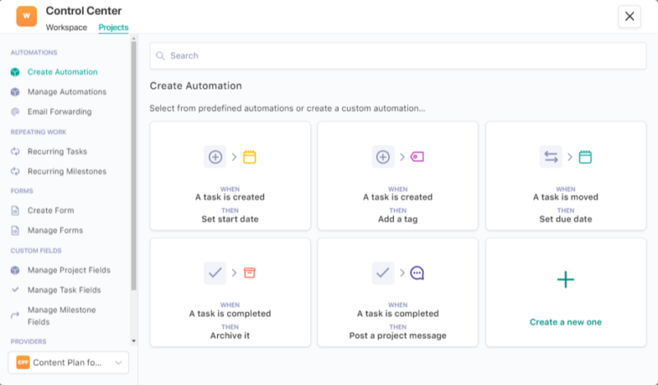Choose the 'Set start date' automation text
This screenshot has height=385, width=658.
click(230, 219)
